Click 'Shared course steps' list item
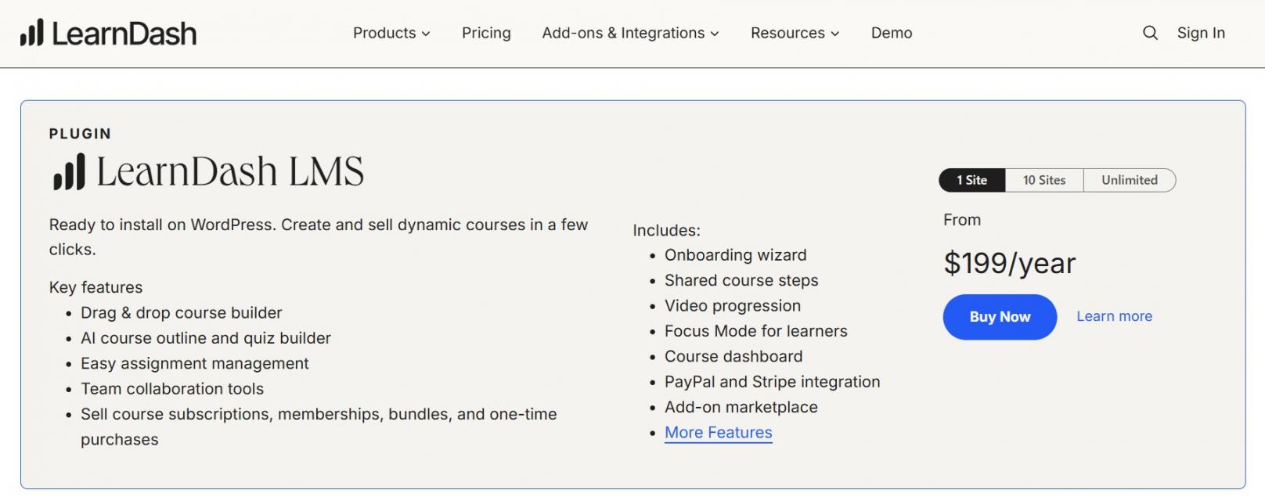 point(741,280)
